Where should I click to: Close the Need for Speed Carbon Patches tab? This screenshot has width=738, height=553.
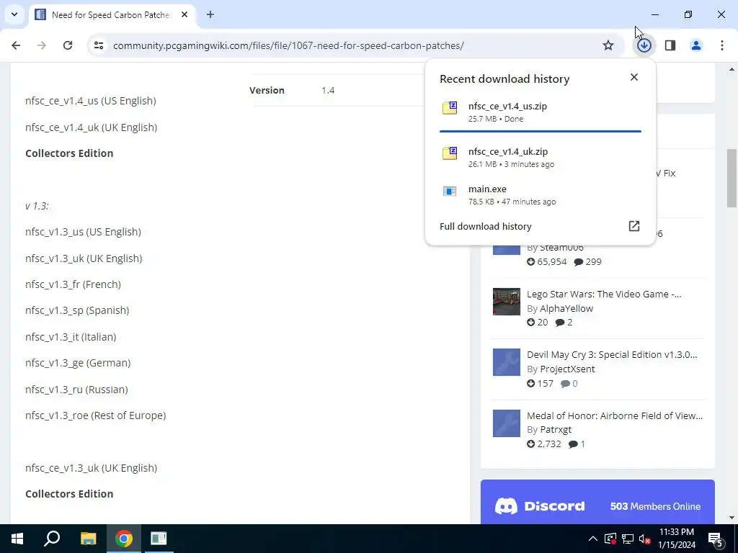coord(184,14)
